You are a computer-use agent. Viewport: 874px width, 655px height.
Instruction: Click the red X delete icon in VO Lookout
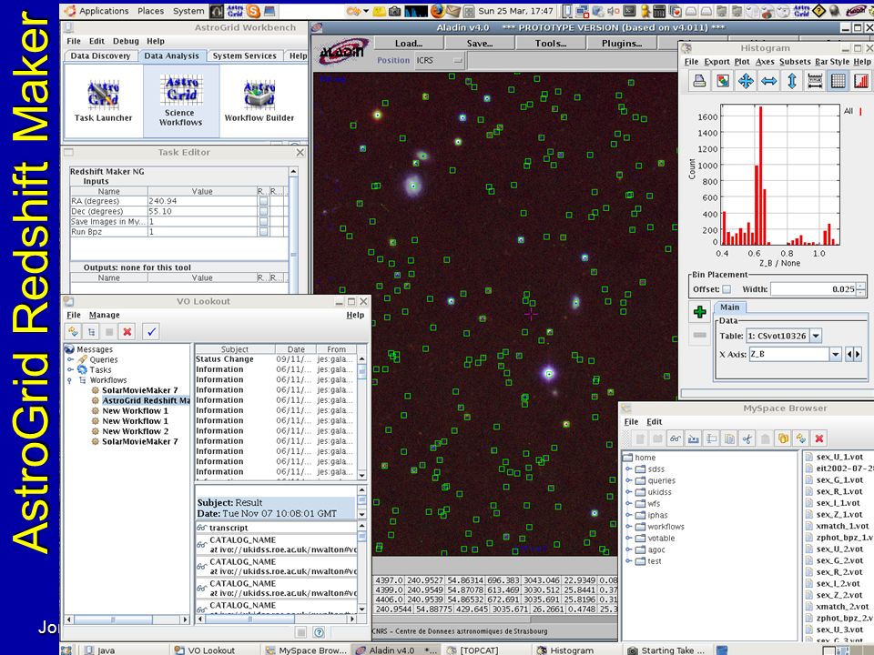127,332
